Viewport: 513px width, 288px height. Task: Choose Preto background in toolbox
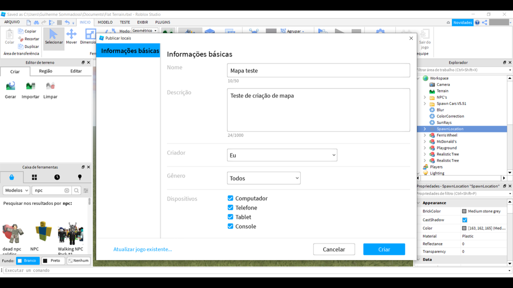tap(53, 260)
